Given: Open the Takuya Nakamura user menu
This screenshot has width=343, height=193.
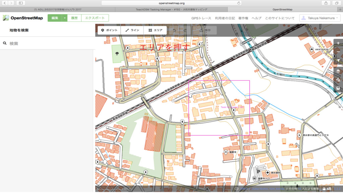Looking at the screenshot, I should click(320, 18).
